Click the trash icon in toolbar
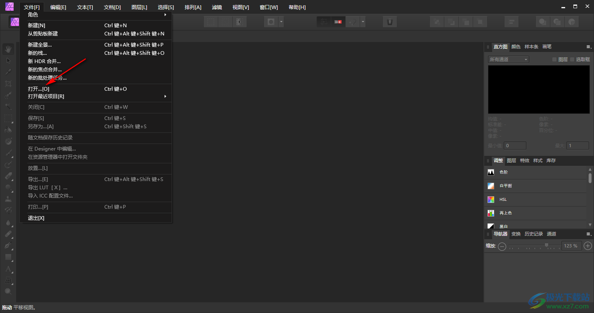594x313 pixels. click(389, 22)
